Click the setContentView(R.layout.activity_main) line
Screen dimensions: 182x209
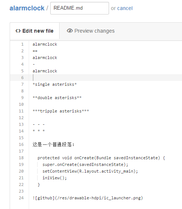[90, 171]
